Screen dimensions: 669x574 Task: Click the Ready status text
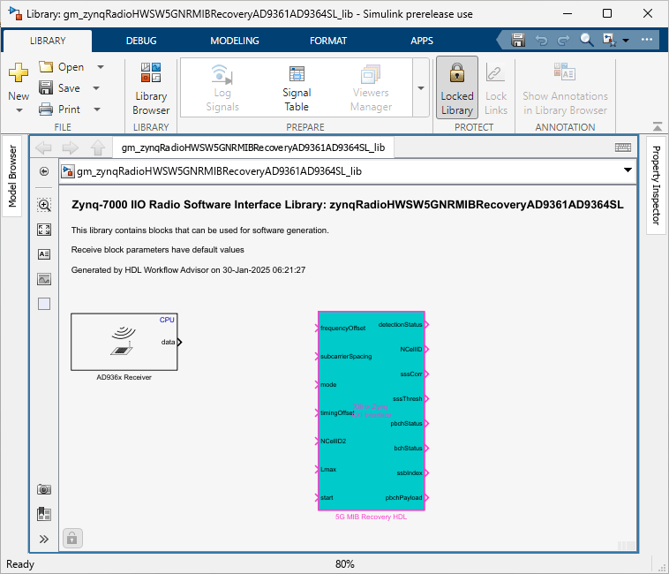[20, 564]
